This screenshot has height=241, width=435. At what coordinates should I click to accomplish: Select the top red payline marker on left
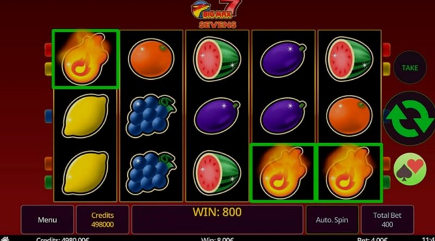point(48,49)
